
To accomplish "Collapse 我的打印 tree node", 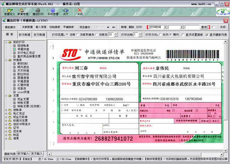I will (x=6, y=42).
